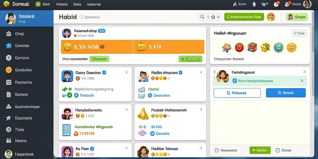Close the Pad Mingueon panel
The height and width of the screenshot is (159, 318).
pyautogui.click(x=304, y=72)
